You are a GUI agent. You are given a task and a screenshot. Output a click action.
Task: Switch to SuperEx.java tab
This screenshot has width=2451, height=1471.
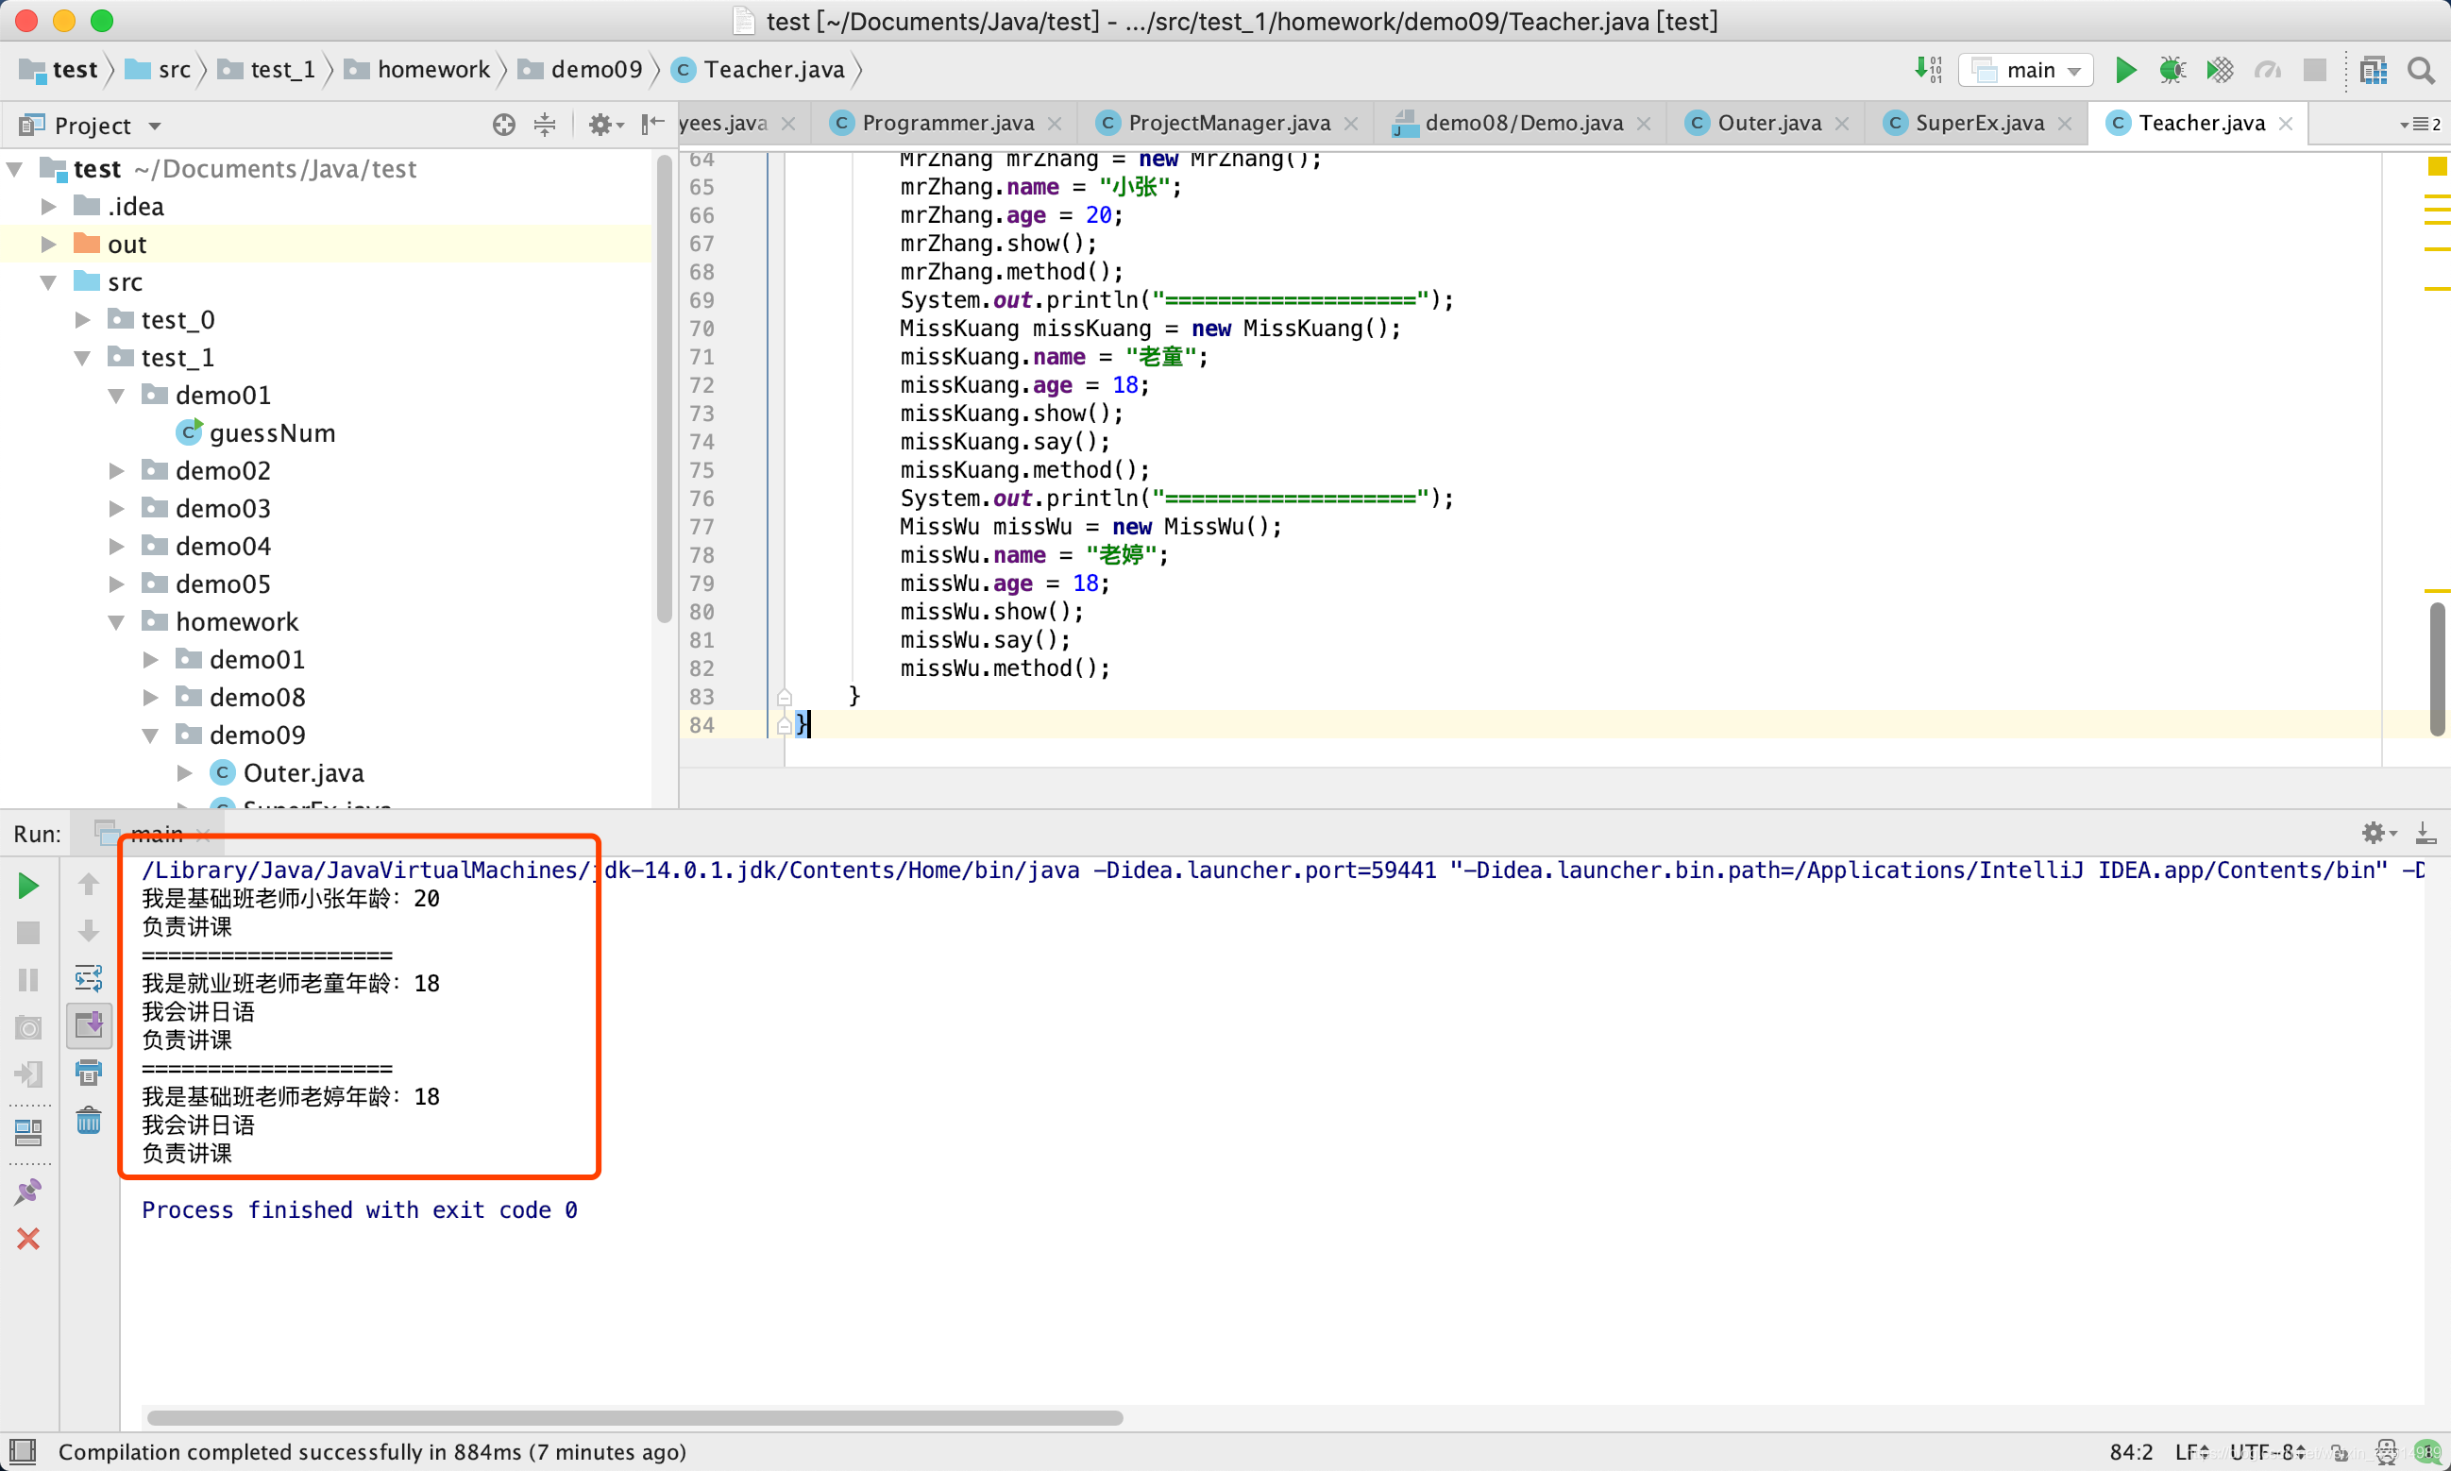pos(1978,123)
